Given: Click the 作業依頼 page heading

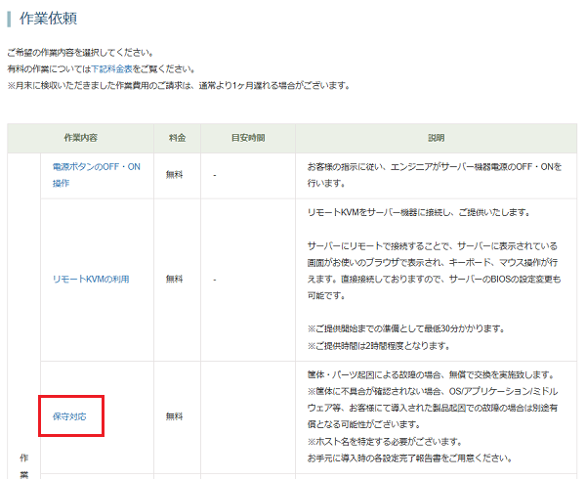Looking at the screenshot, I should [49, 19].
